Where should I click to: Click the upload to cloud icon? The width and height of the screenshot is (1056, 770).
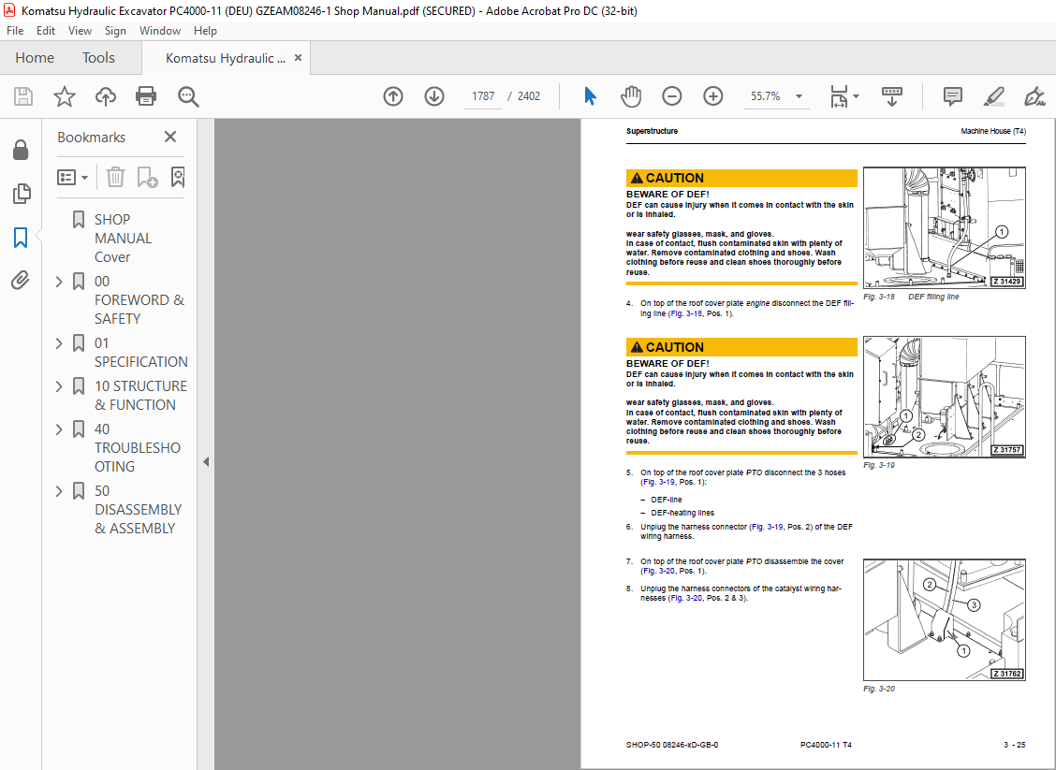(105, 96)
